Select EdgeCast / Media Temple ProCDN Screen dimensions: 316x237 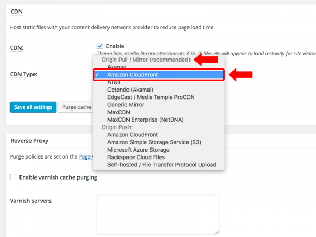(x=159, y=97)
